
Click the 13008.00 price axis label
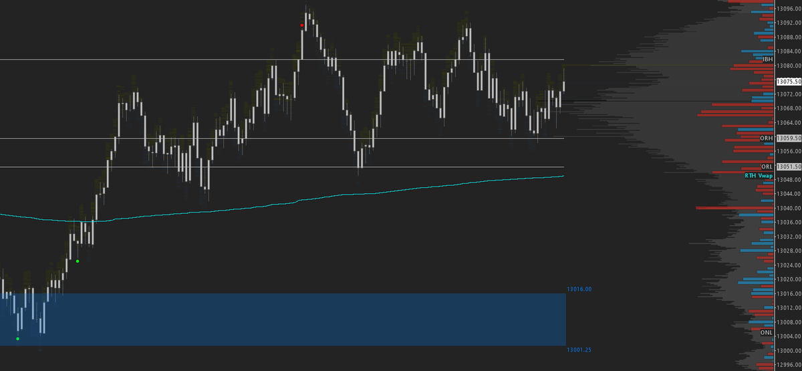click(789, 322)
